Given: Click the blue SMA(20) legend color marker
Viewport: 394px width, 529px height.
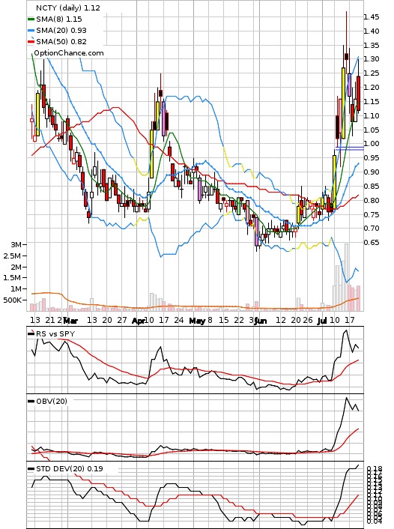Looking at the screenshot, I should 31,31.
